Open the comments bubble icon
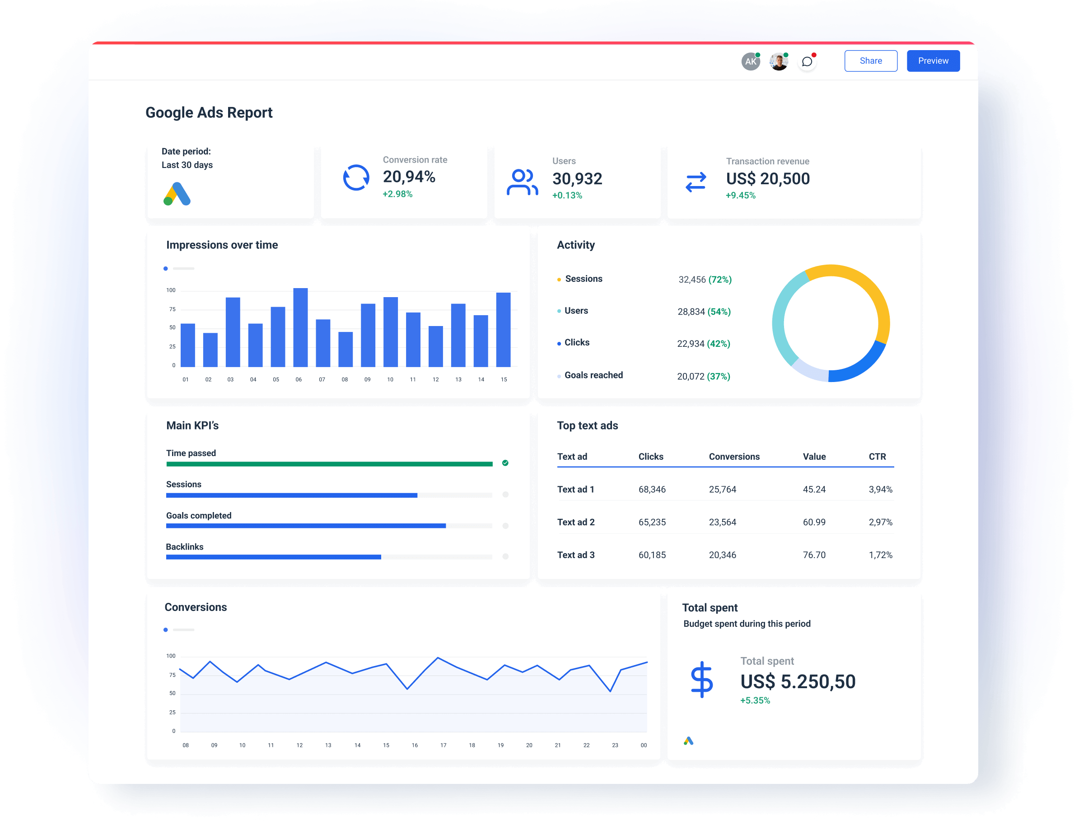 point(807,61)
